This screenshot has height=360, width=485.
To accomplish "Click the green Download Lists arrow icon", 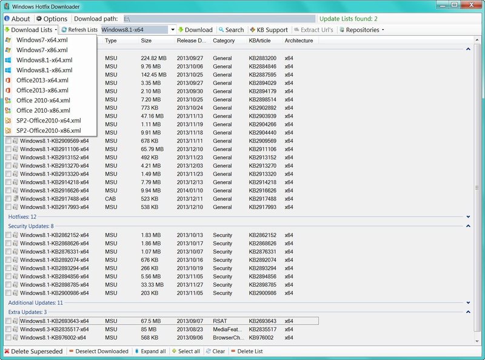I will [7, 30].
